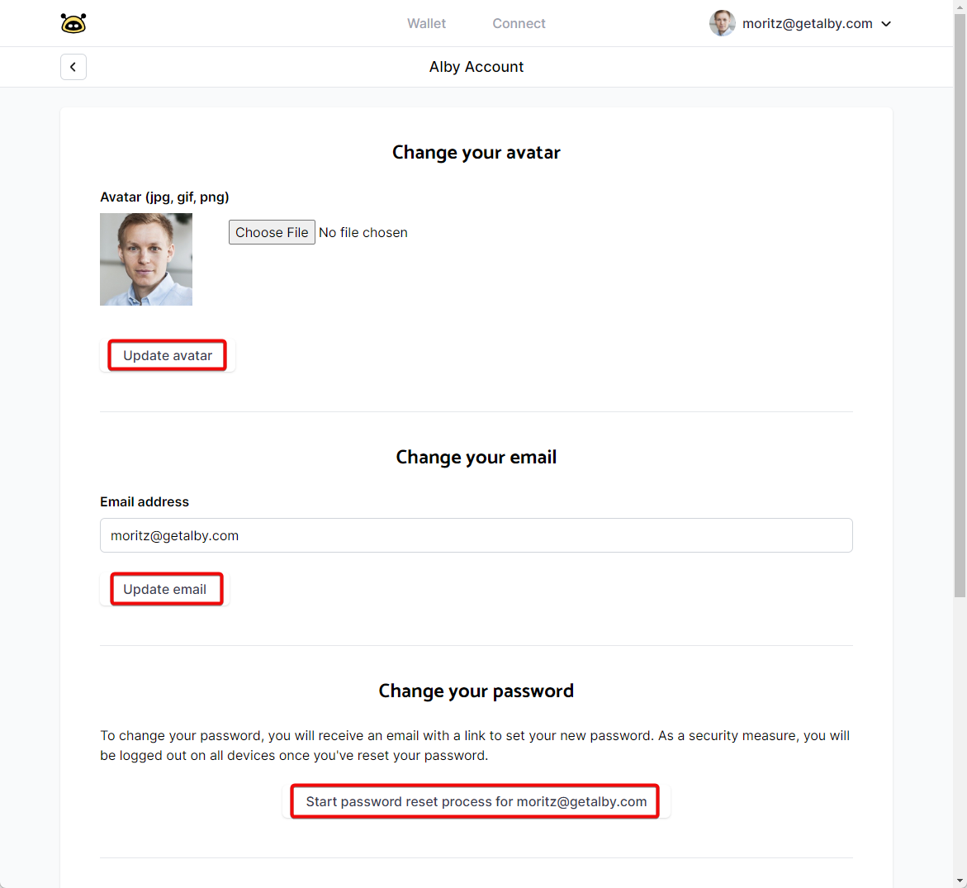
Task: Go back using the chevron arrow button
Action: [73, 67]
